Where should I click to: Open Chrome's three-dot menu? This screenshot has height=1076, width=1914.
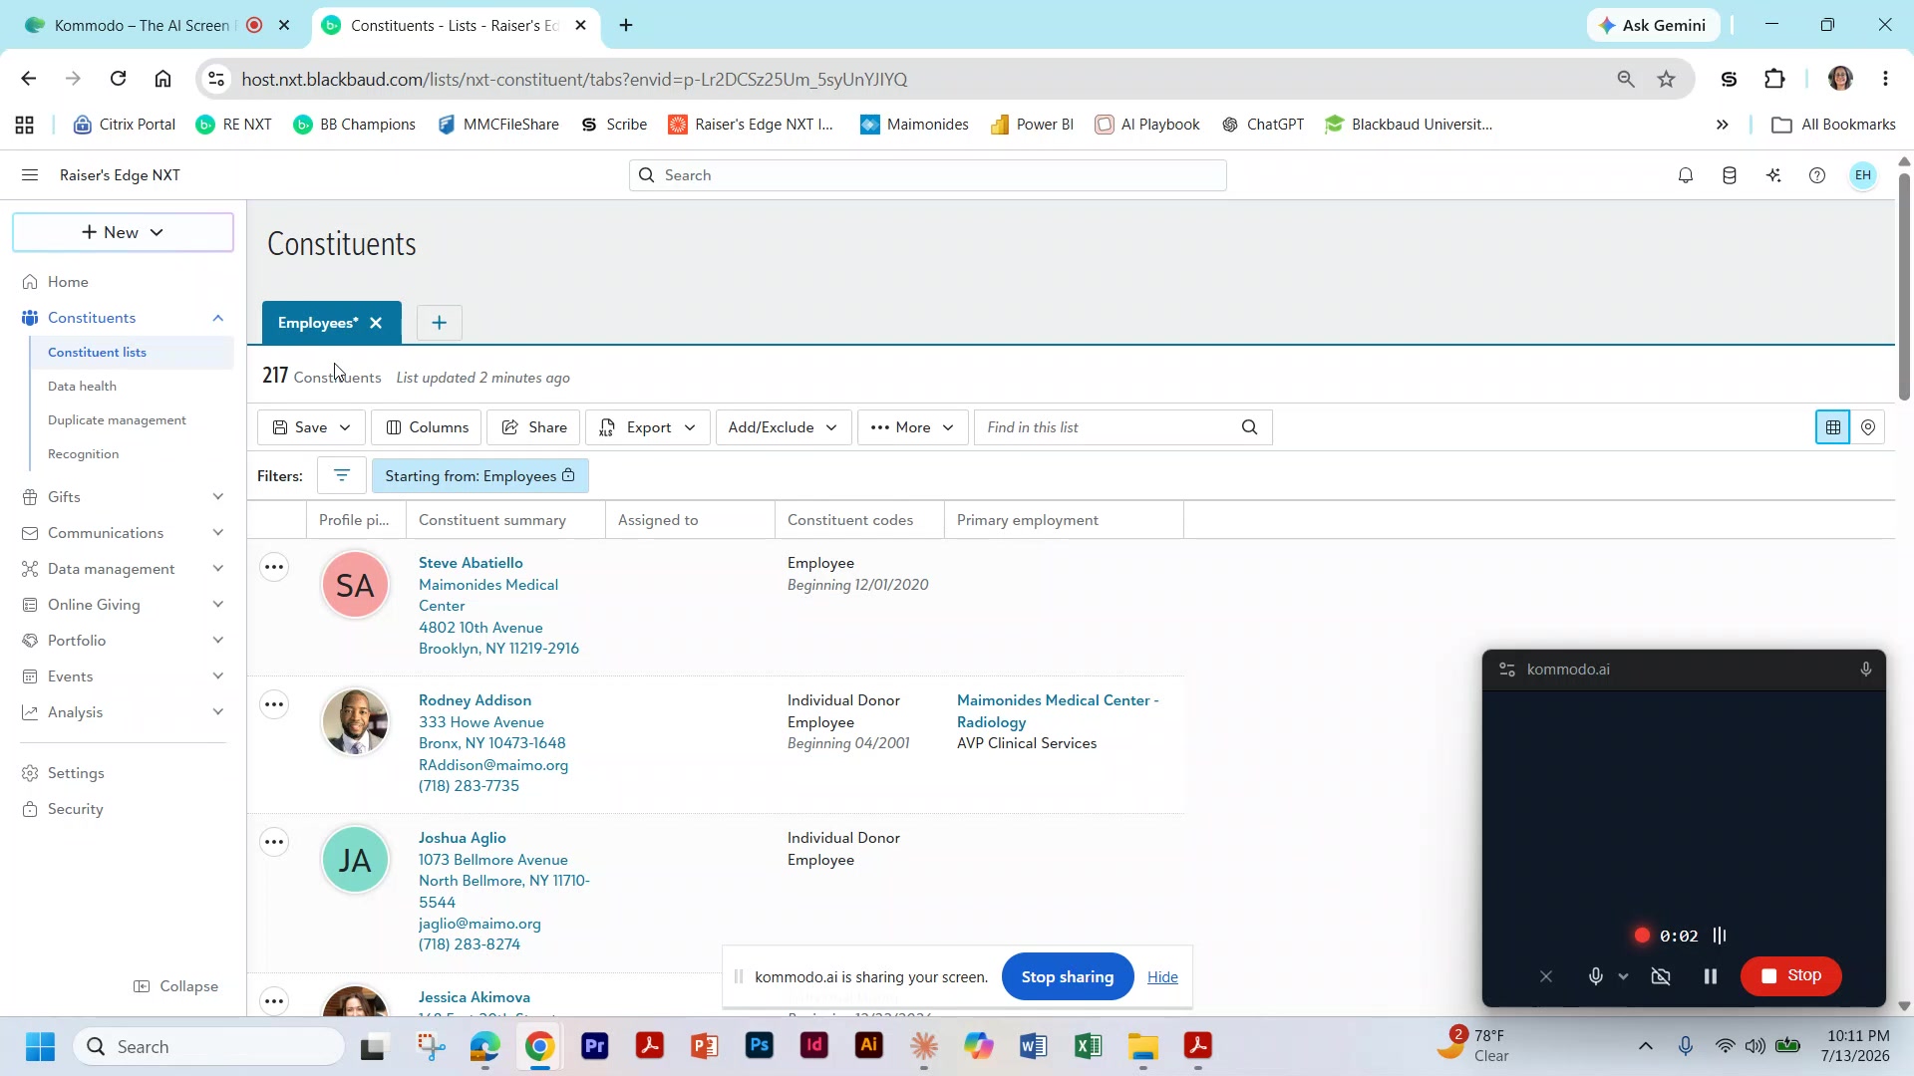click(1885, 79)
